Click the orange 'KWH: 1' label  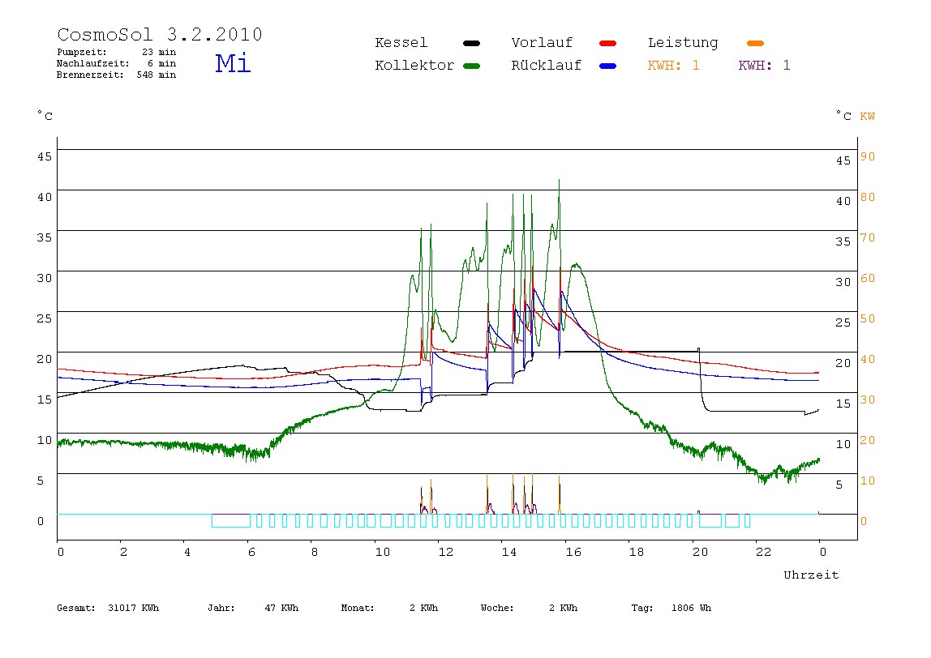pos(674,66)
